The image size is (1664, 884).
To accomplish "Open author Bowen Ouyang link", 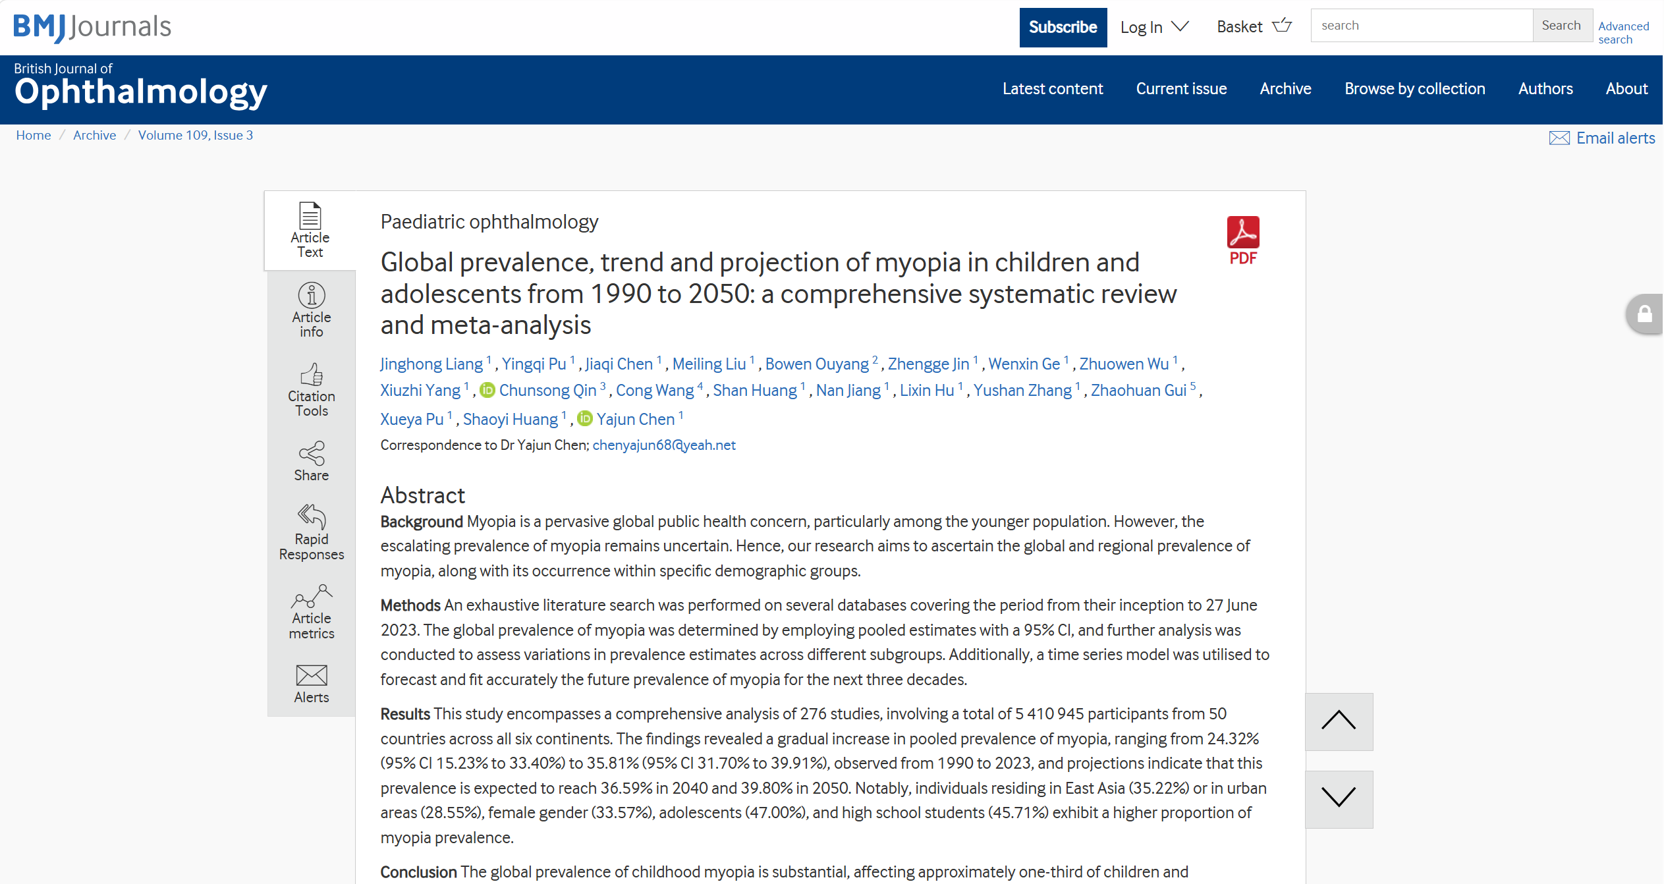I will [x=817, y=364].
